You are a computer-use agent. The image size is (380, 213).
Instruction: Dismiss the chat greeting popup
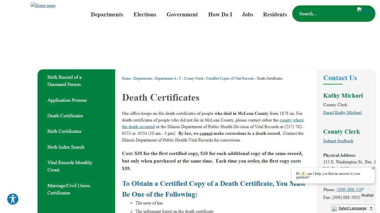point(374,168)
